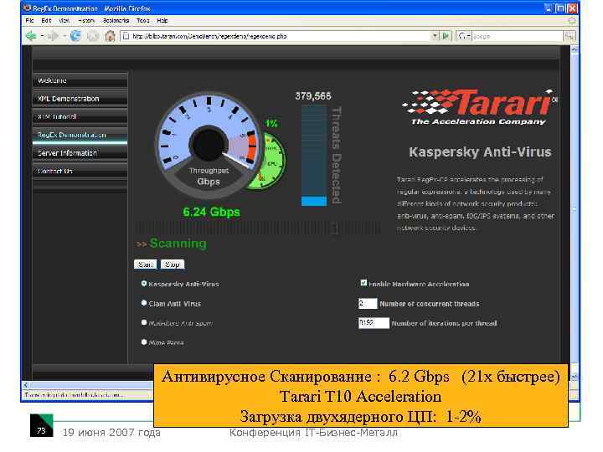The image size is (603, 452).
Task: Open the Welcome sidebar page
Action: tap(80, 80)
